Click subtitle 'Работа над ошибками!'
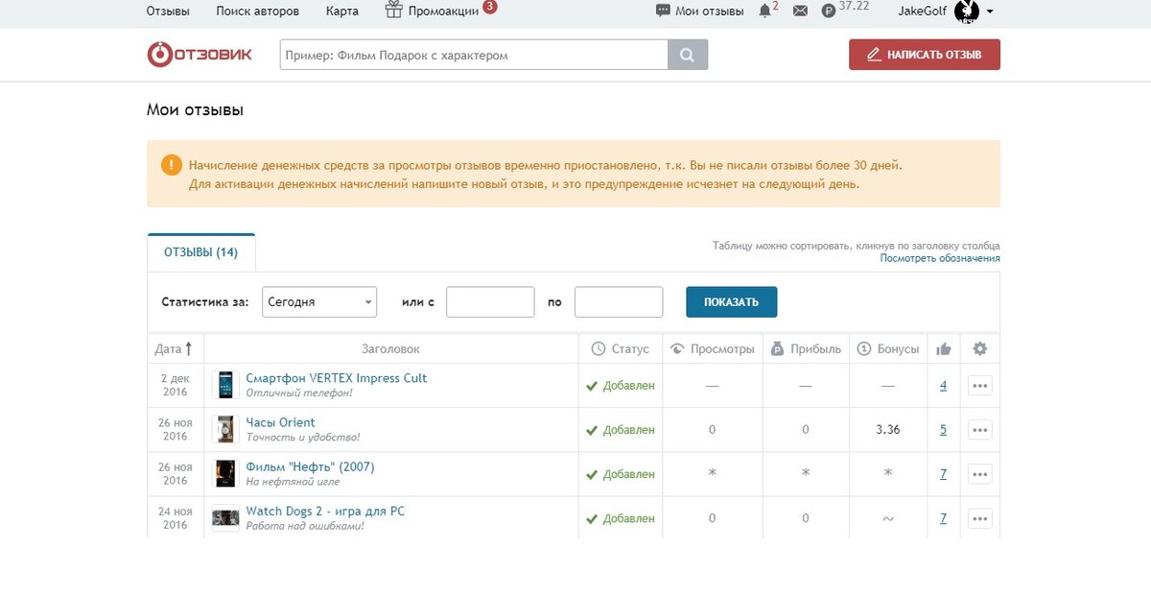This screenshot has width=1151, height=596. pos(305,525)
